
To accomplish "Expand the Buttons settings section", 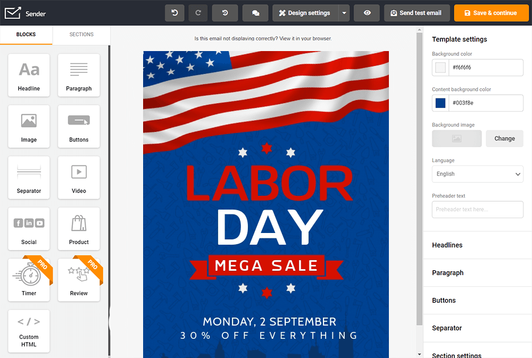I will (477, 300).
